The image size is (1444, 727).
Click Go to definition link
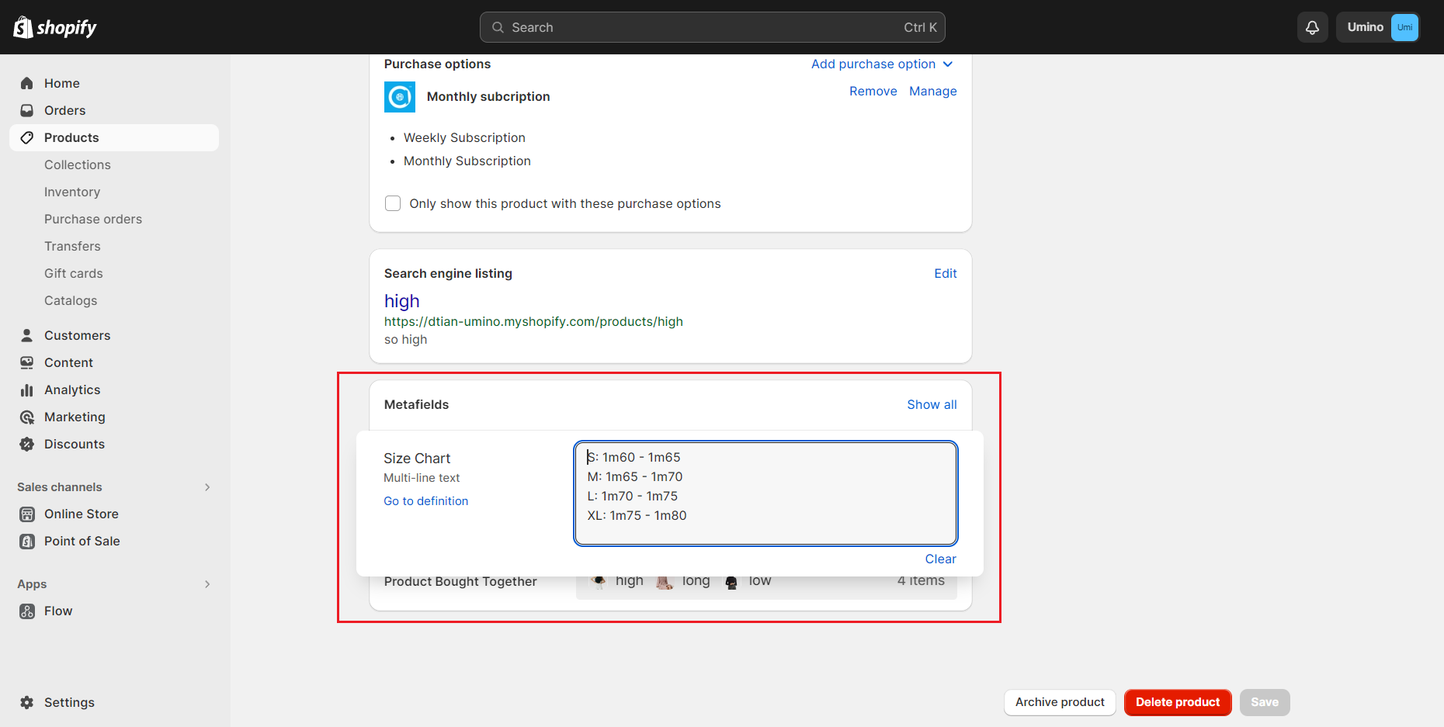point(425,501)
